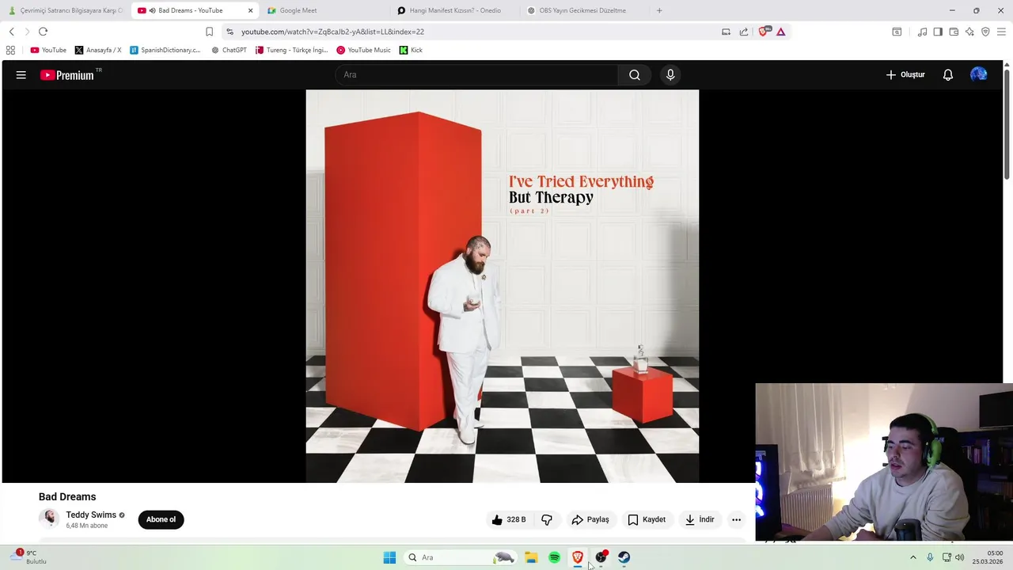Open a new browser tab
This screenshot has width=1013, height=570.
point(659,10)
